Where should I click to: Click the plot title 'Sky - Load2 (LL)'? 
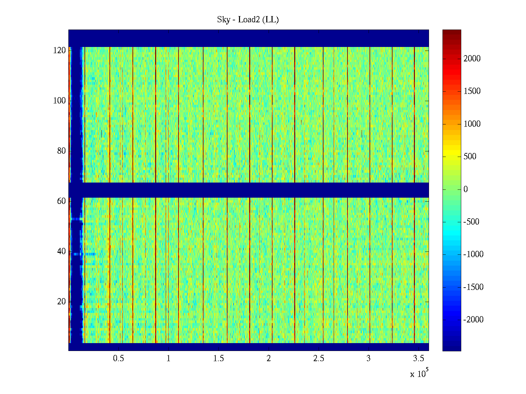pyautogui.click(x=248, y=20)
